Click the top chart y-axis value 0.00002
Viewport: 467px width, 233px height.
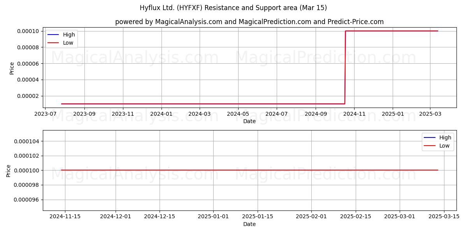(28, 96)
